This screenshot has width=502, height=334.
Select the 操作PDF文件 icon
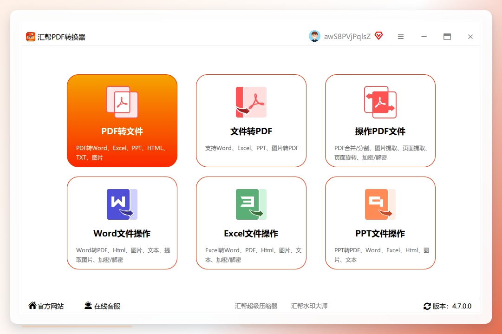click(380, 102)
